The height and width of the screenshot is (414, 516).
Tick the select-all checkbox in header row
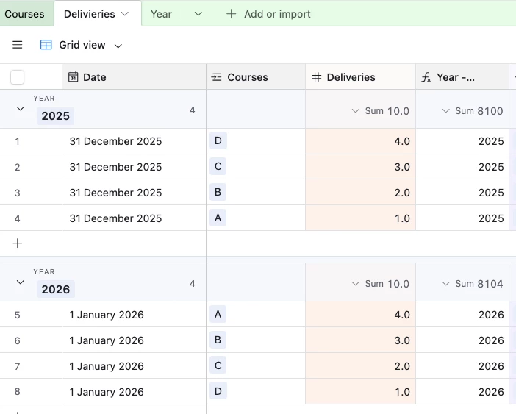tap(17, 77)
